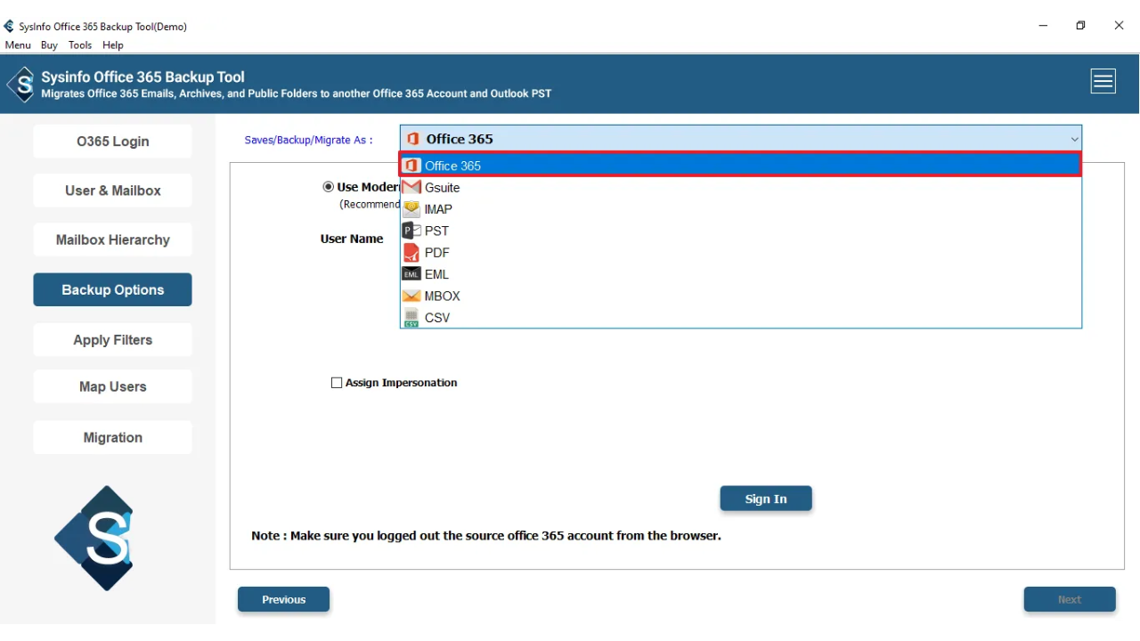
Task: Choose PDF from the format list
Action: tap(741, 253)
